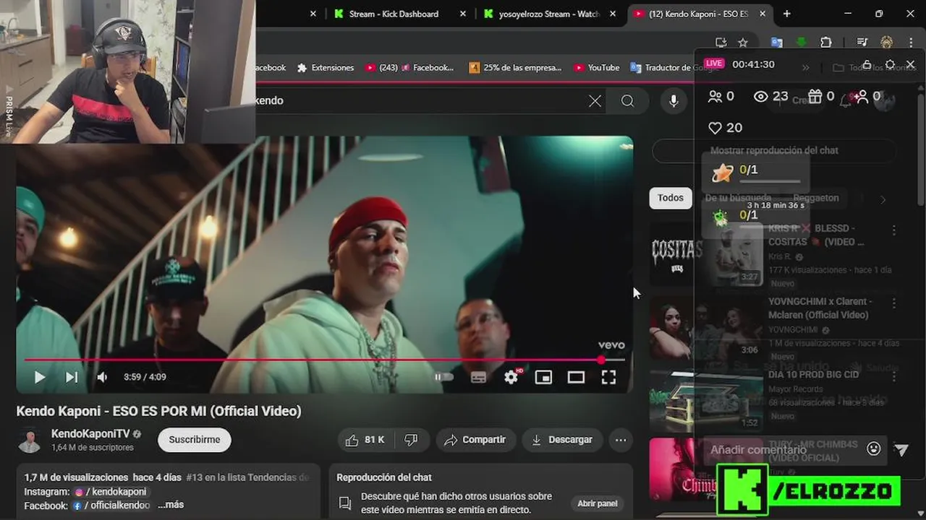Clear the YouTube search box
The width and height of the screenshot is (926, 520).
[595, 101]
